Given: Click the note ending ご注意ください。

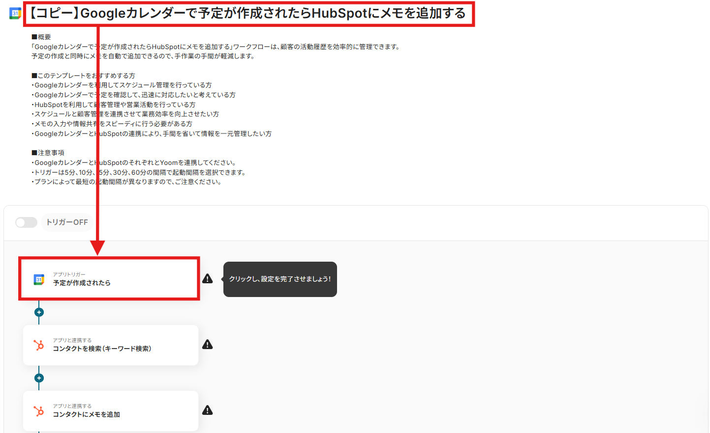Looking at the screenshot, I should pyautogui.click(x=127, y=182).
